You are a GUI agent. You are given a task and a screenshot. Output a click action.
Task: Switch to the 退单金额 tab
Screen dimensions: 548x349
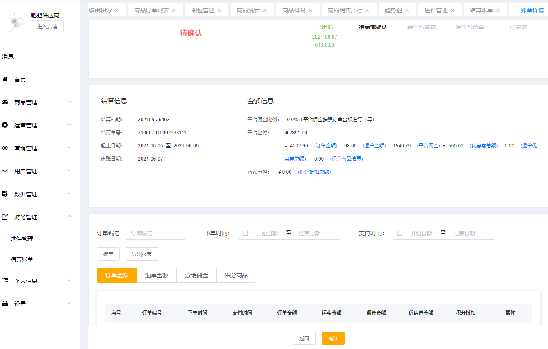coord(157,275)
